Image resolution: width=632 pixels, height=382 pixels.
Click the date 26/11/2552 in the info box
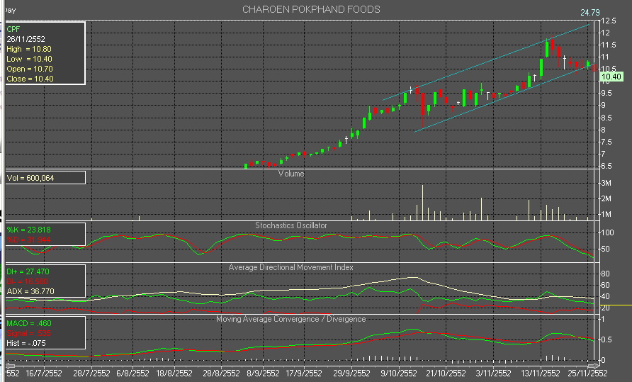26,39
